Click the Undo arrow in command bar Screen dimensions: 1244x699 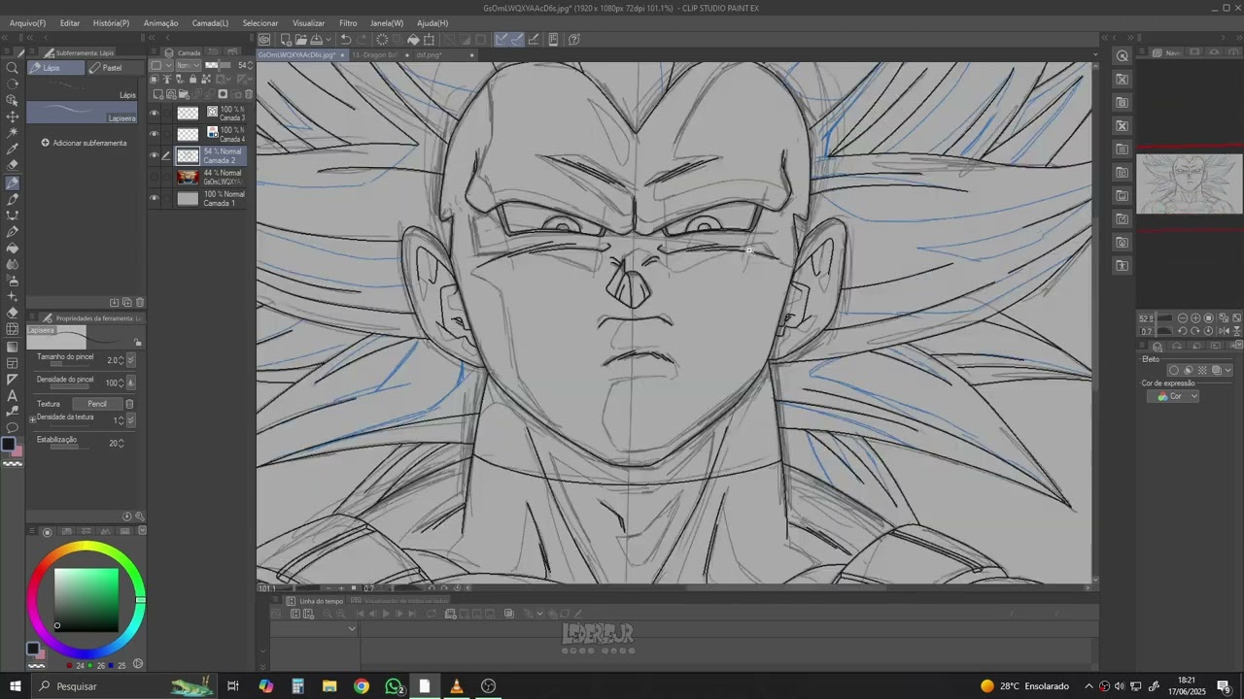[x=345, y=40]
